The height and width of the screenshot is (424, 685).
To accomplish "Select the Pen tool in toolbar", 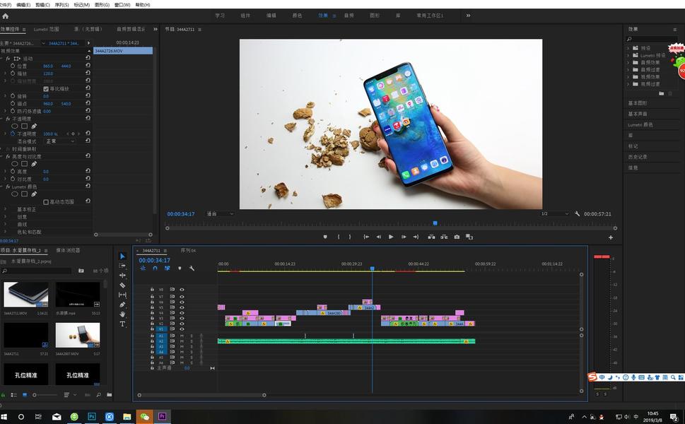I will (x=122, y=305).
